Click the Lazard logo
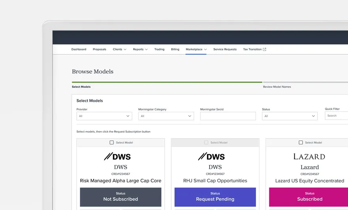Screen dimensions: 348x210 click(x=309, y=157)
